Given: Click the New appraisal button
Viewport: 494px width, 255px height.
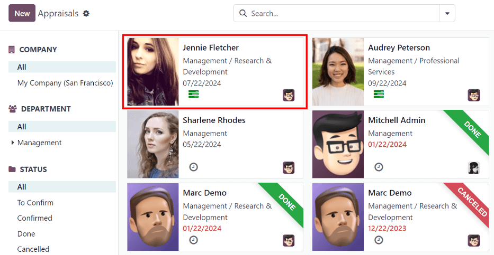Looking at the screenshot, I should (x=22, y=13).
